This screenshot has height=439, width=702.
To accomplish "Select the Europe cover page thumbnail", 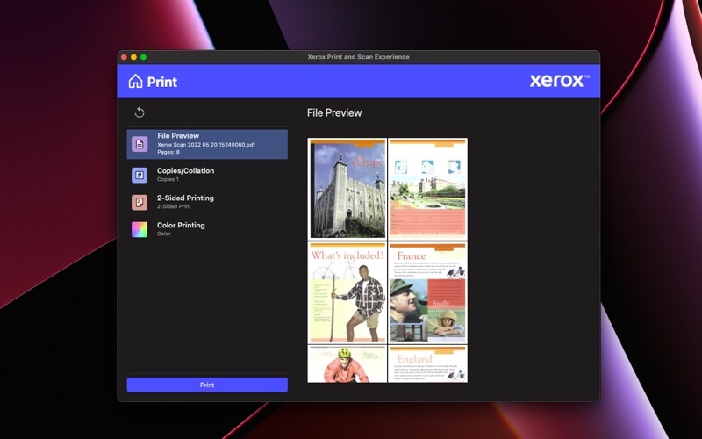I will 347,189.
